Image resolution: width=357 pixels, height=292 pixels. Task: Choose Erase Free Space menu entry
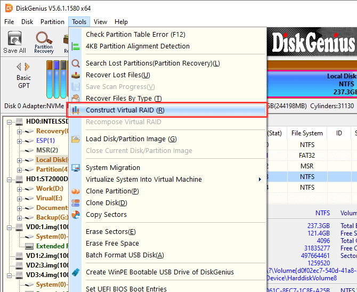[112, 244]
